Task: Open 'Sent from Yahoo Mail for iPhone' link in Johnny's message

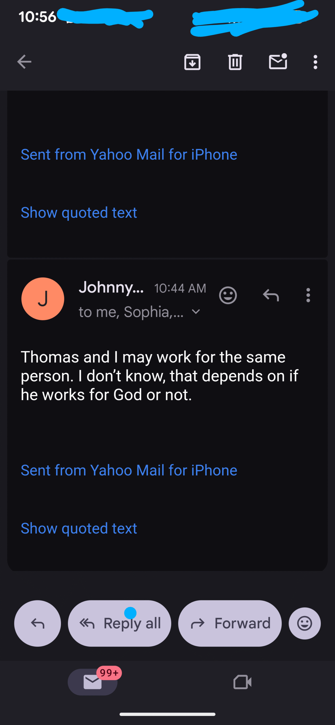Action: tap(129, 470)
